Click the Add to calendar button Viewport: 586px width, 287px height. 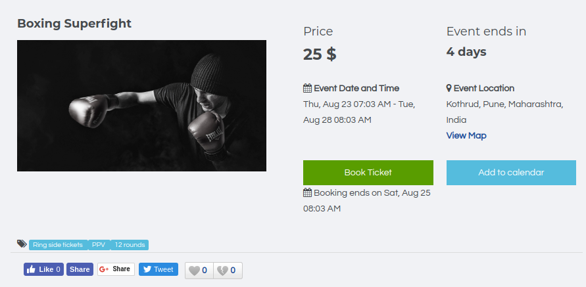(511, 173)
